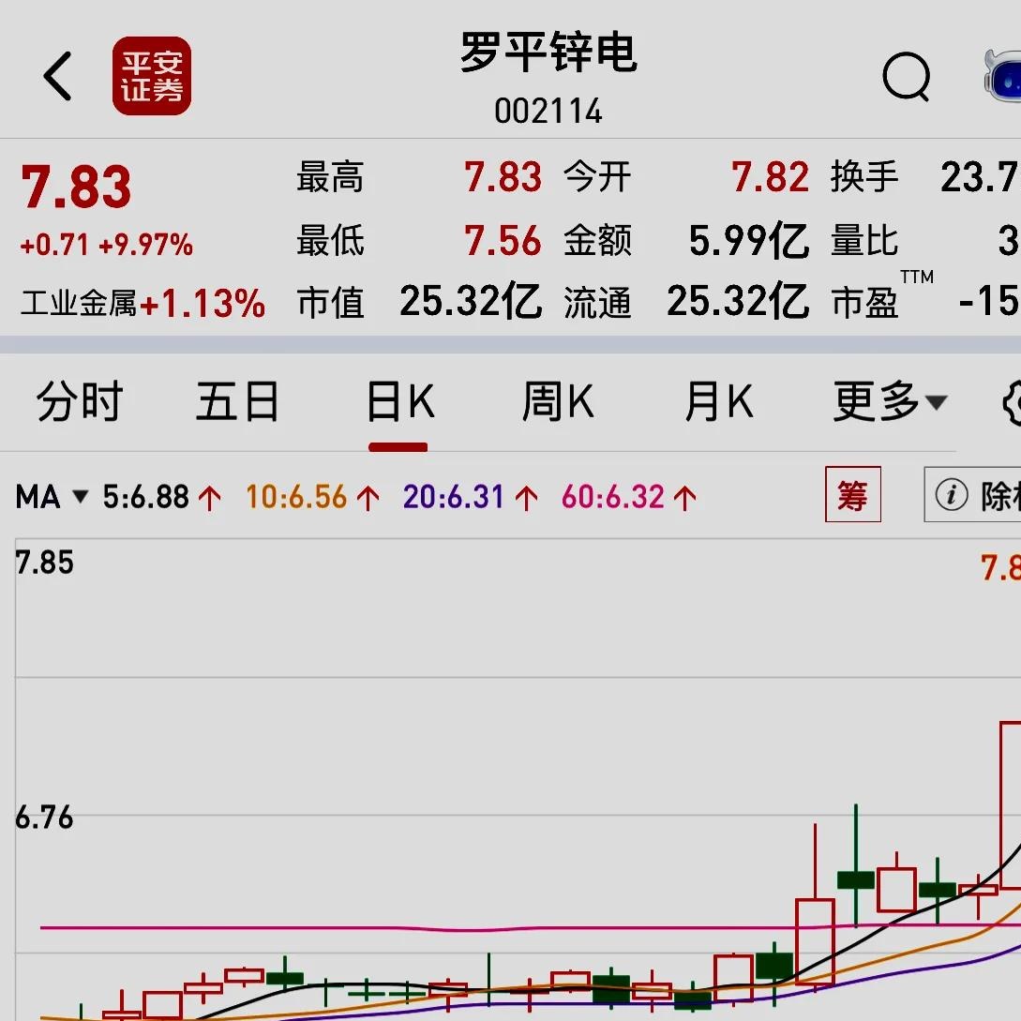Open the 平安证券 red logo
This screenshot has height=1021, width=1021.
152,77
